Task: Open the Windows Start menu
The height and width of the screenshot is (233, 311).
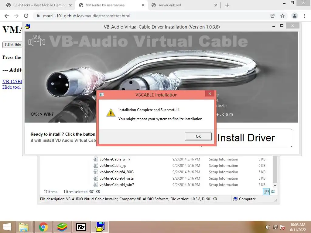Action: 7,227
